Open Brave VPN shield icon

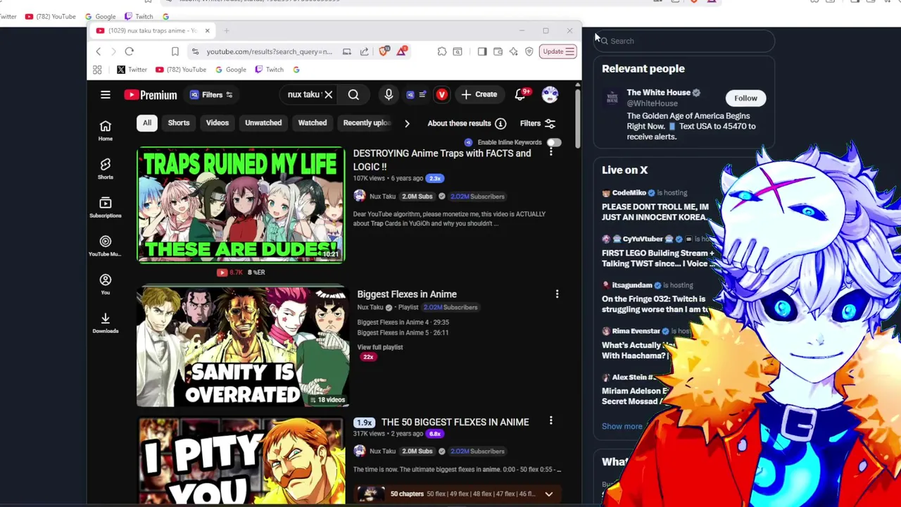click(529, 51)
